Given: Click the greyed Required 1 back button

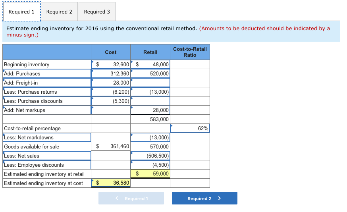Looking at the screenshot, I should pos(131,198).
